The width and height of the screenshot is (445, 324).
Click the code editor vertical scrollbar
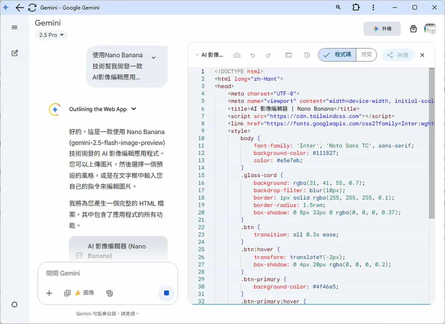(432, 143)
